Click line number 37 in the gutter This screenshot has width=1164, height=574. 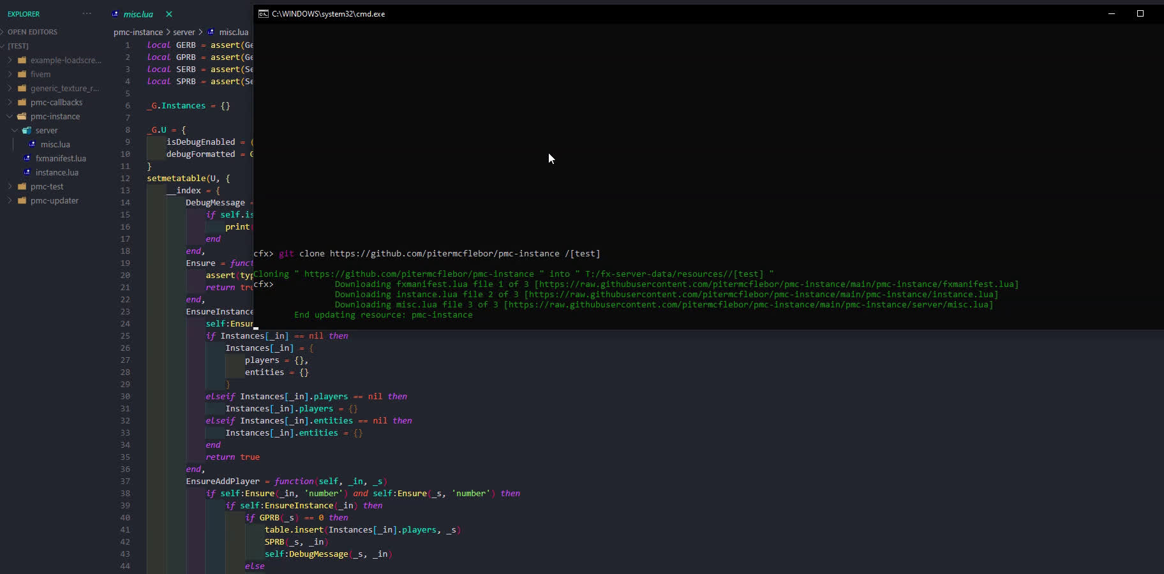125,481
